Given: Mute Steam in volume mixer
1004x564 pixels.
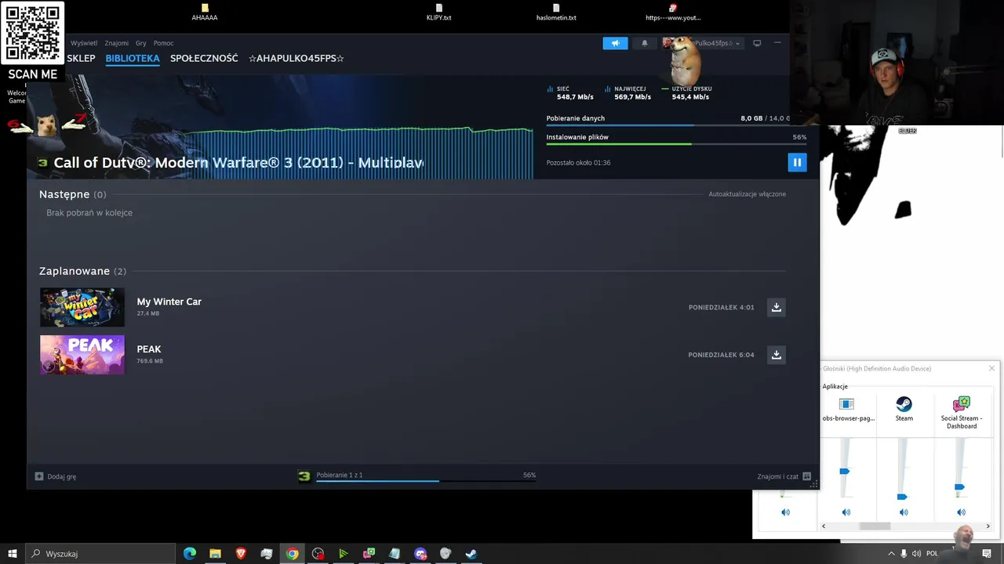Looking at the screenshot, I should pos(904,512).
